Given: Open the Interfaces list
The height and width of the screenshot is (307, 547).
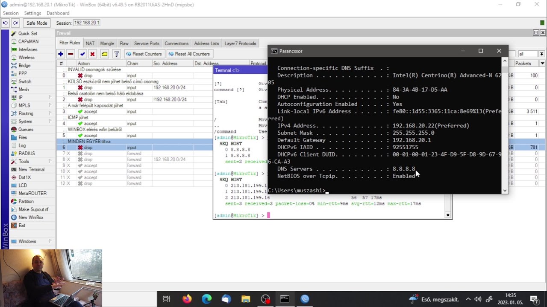Looking at the screenshot, I should [28, 49].
